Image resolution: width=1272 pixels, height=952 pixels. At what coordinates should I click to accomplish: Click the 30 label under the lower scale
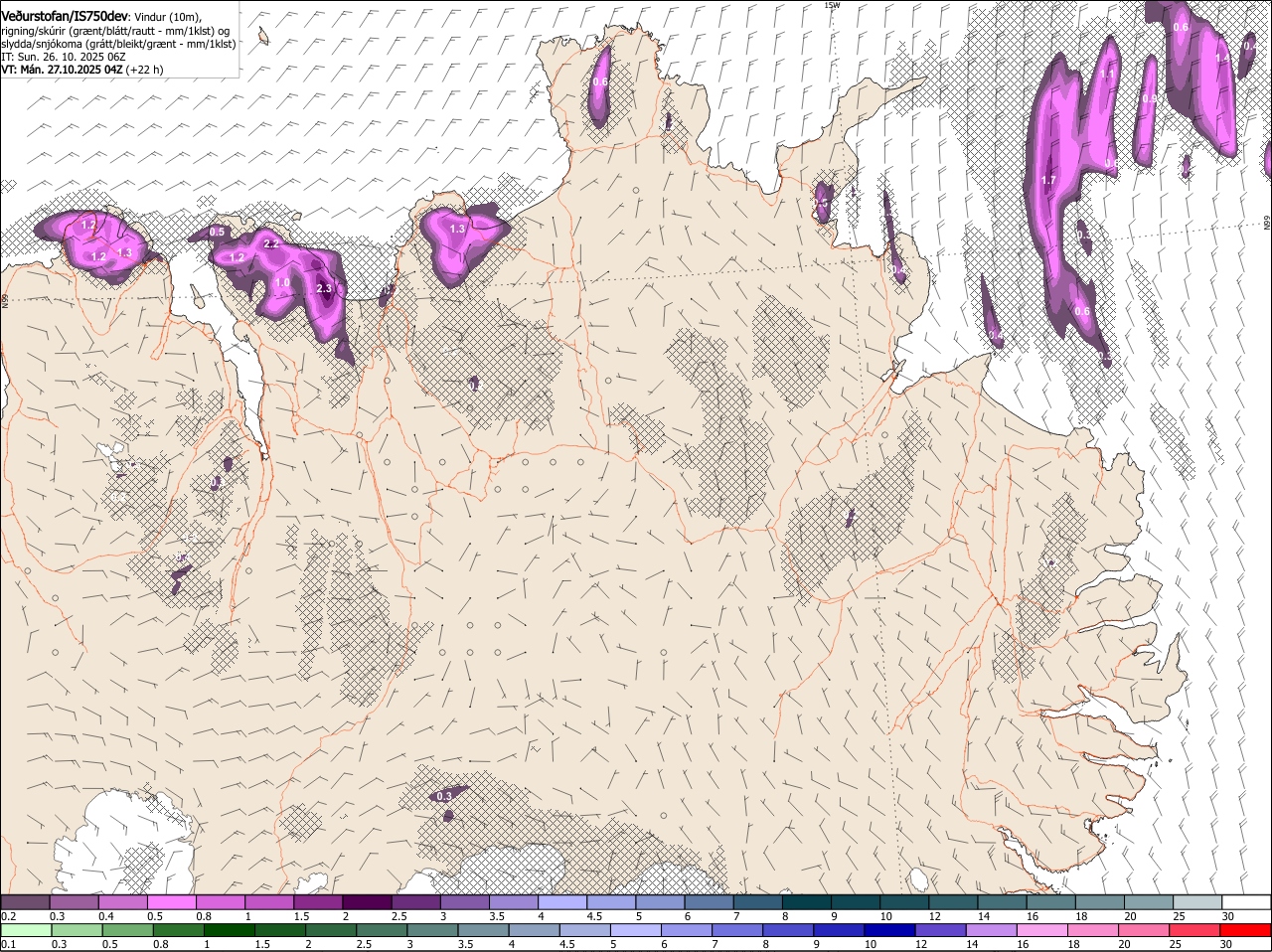click(1225, 943)
